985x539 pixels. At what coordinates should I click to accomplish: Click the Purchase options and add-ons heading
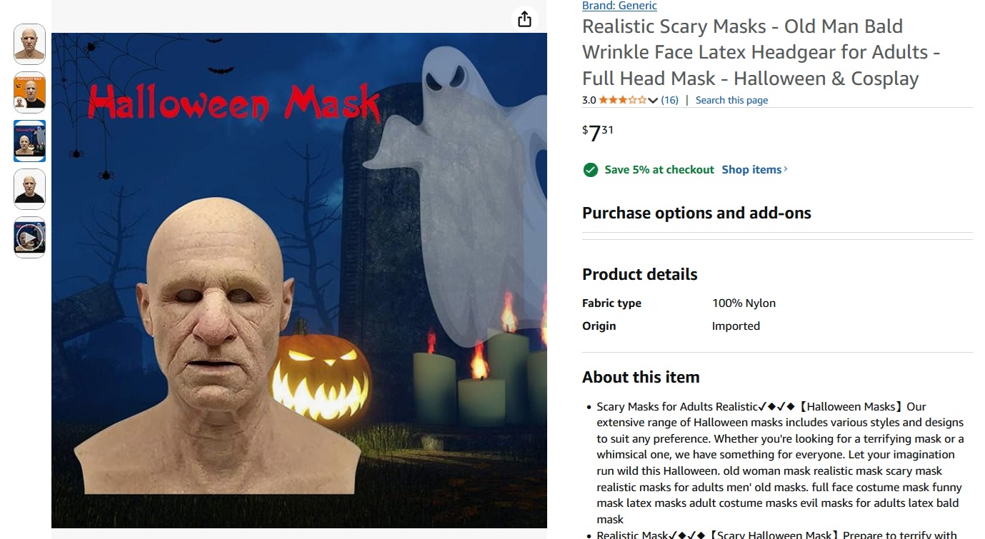click(x=696, y=213)
